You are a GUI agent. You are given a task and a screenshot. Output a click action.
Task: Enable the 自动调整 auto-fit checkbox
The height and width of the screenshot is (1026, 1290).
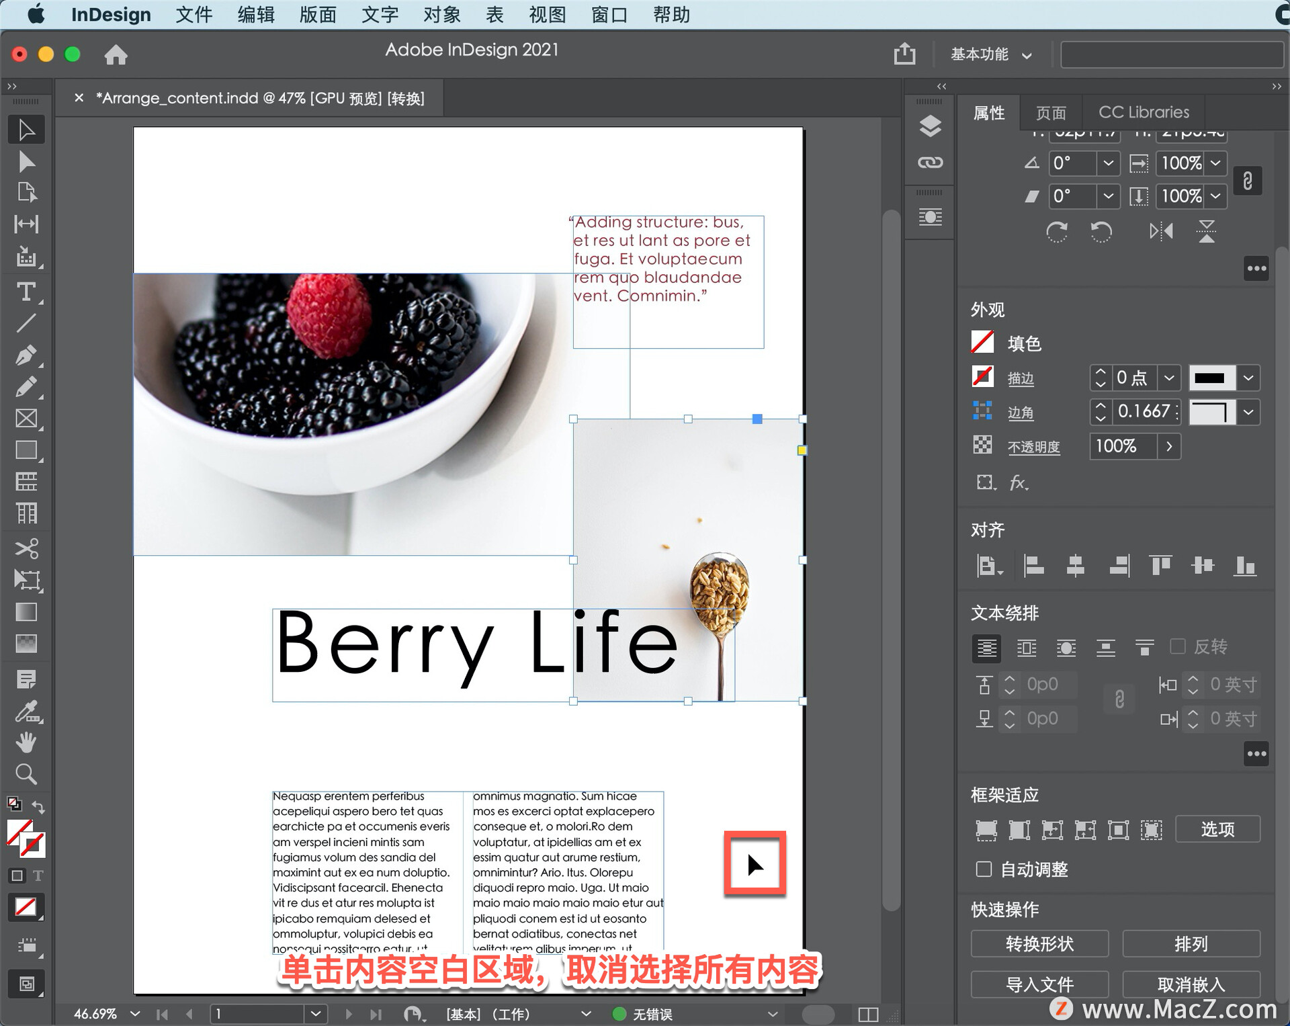[x=984, y=869]
